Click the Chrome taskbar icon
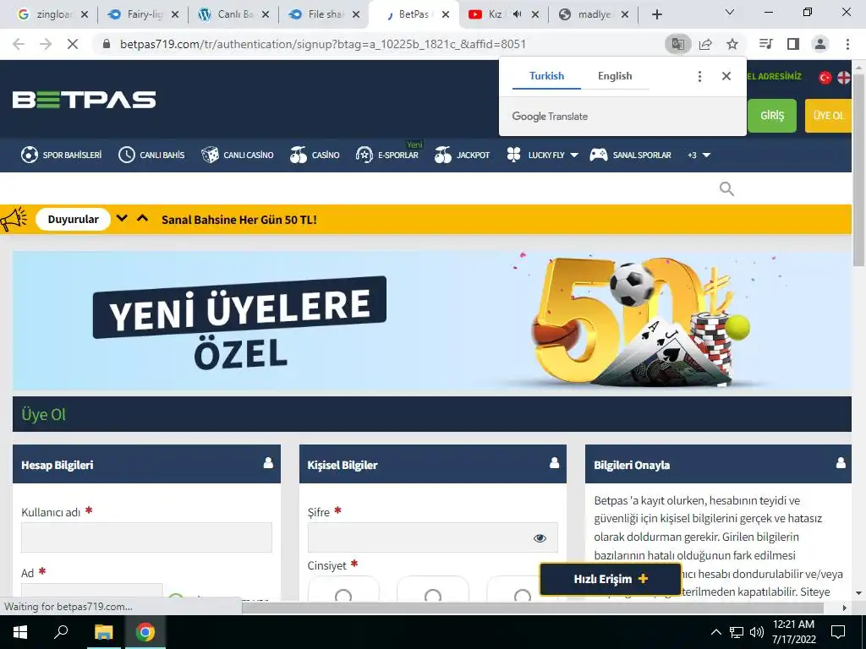The image size is (866, 649). [x=145, y=632]
